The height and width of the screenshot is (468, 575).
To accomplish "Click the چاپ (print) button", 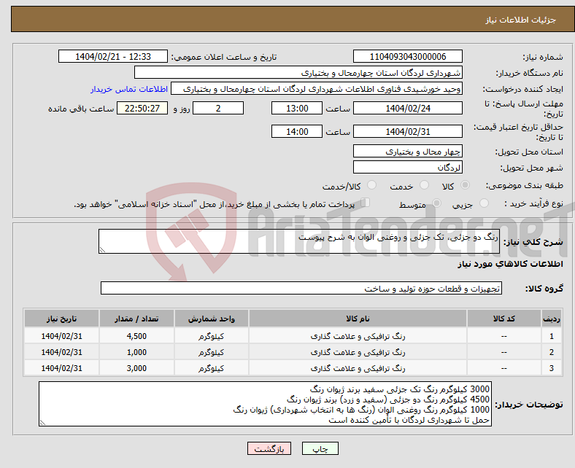I will (x=320, y=448).
